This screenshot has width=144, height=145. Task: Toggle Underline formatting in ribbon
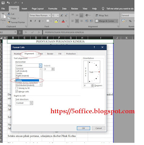pos(39,21)
